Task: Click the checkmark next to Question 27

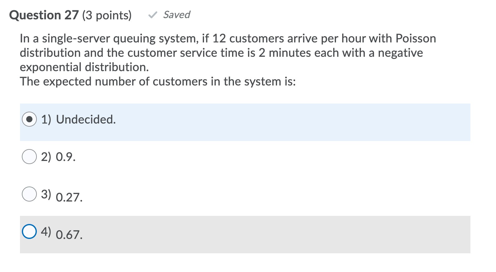Action: coord(153,15)
